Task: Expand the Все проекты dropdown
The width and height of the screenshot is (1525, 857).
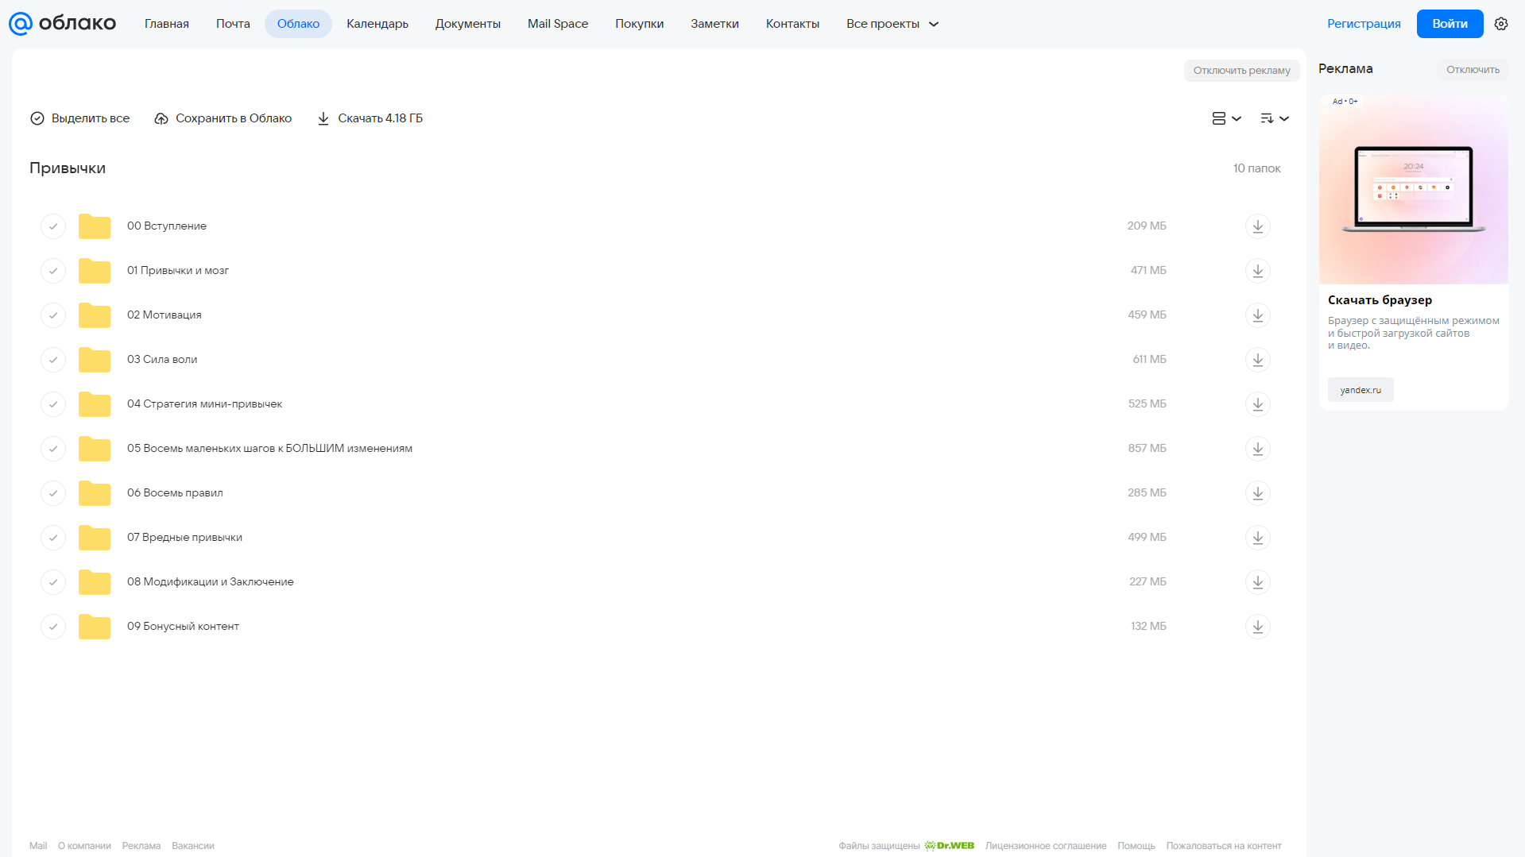Action: coord(892,24)
